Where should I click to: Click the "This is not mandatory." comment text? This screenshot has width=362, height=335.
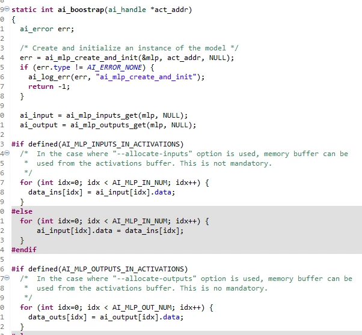click(x=225, y=163)
